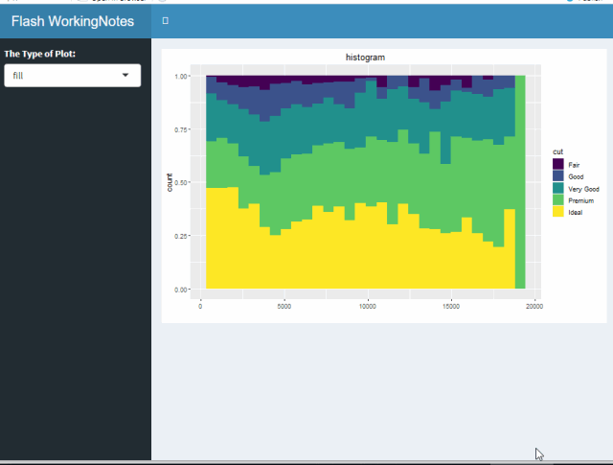Click the 'cut' legend title

(x=557, y=151)
